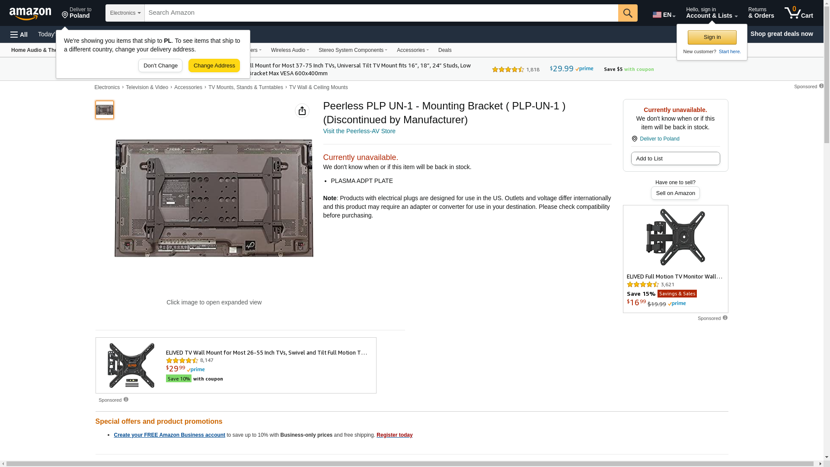830x467 pixels.
Task: Expand the Add to List dropdown
Action: pyautogui.click(x=675, y=159)
